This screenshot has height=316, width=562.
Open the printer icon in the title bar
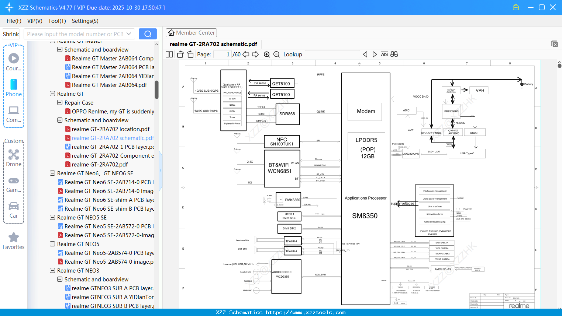[516, 7]
